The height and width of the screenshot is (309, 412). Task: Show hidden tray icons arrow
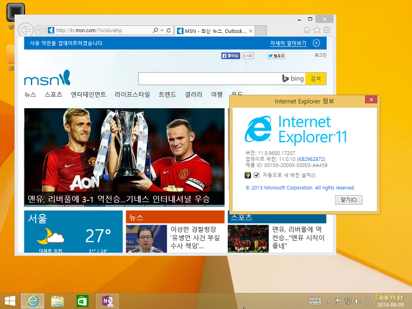click(328, 301)
